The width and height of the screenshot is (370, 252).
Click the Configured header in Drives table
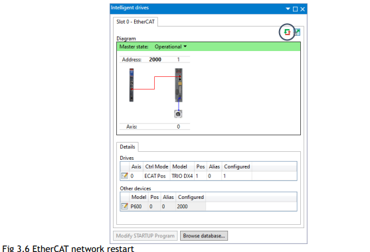[237, 166]
